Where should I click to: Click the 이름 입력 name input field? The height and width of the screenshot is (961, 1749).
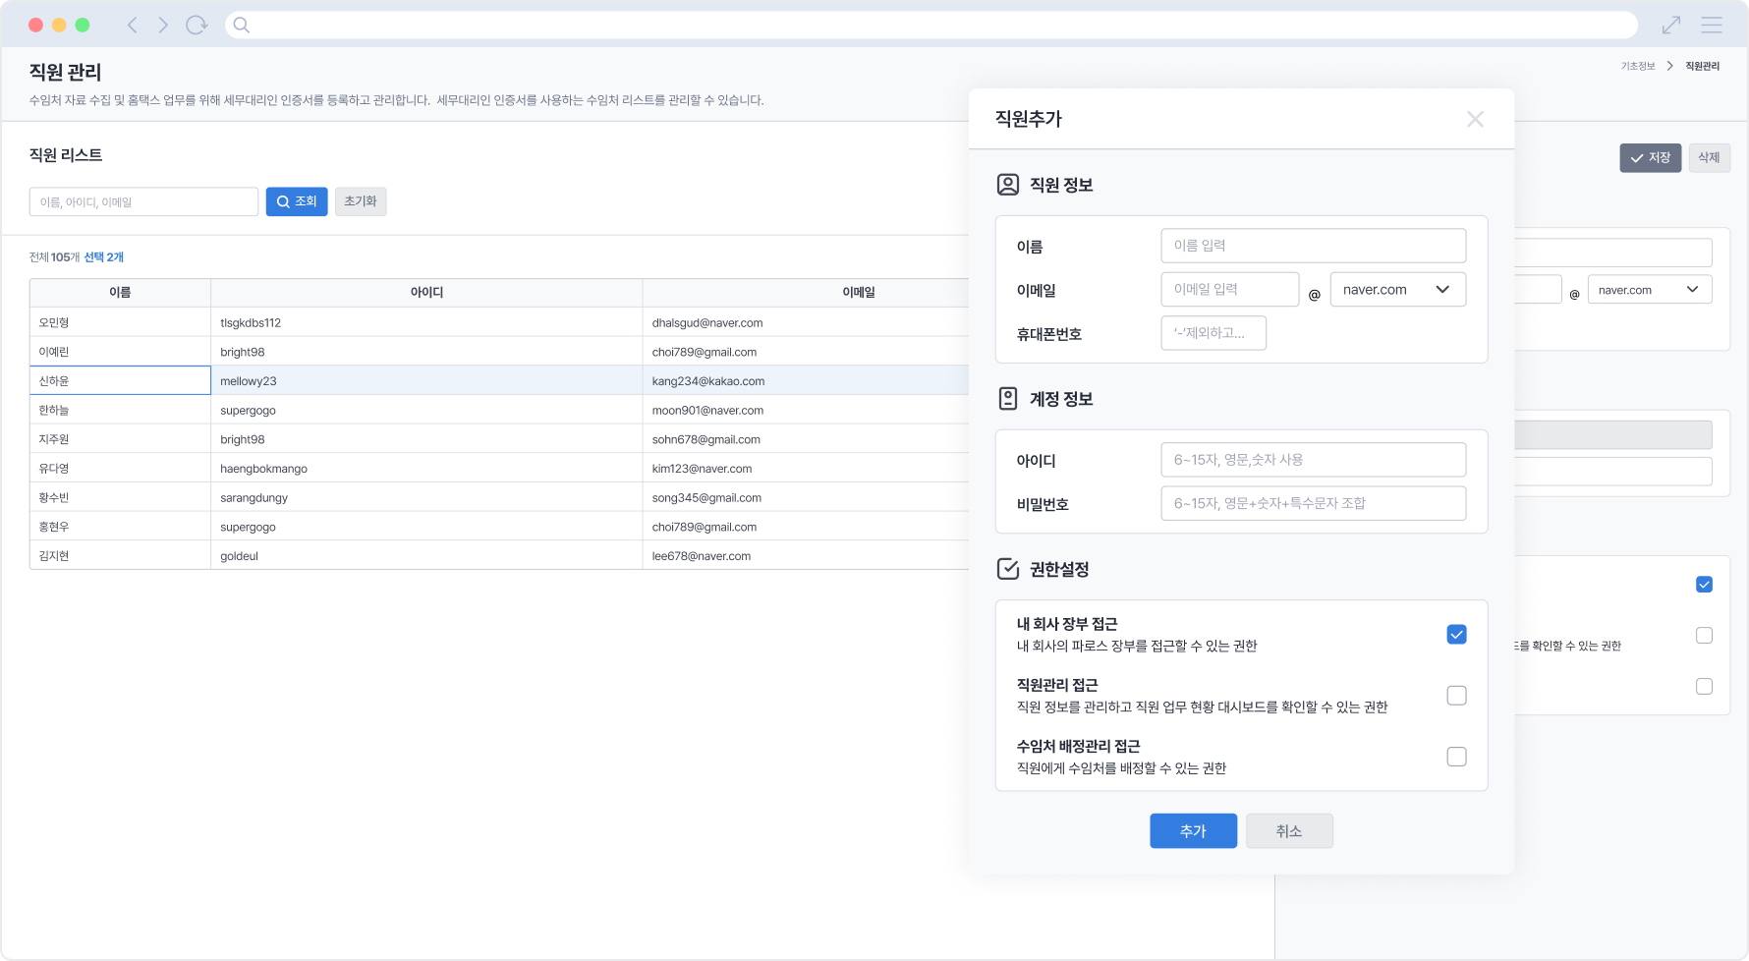[1313, 245]
